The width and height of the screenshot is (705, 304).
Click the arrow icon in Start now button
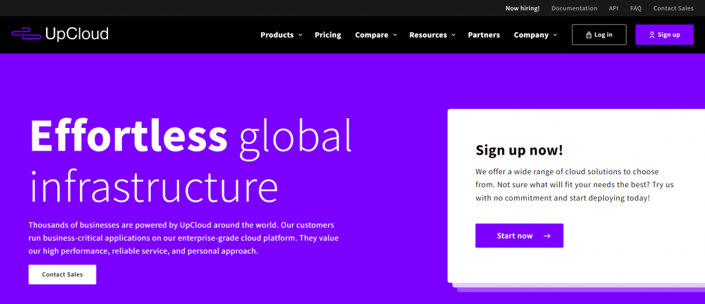tap(547, 236)
